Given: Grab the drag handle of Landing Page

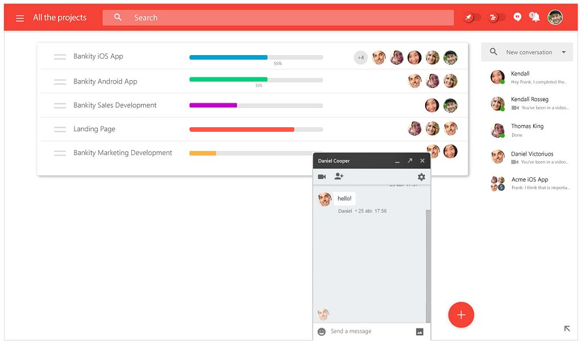Looking at the screenshot, I should click(x=60, y=129).
